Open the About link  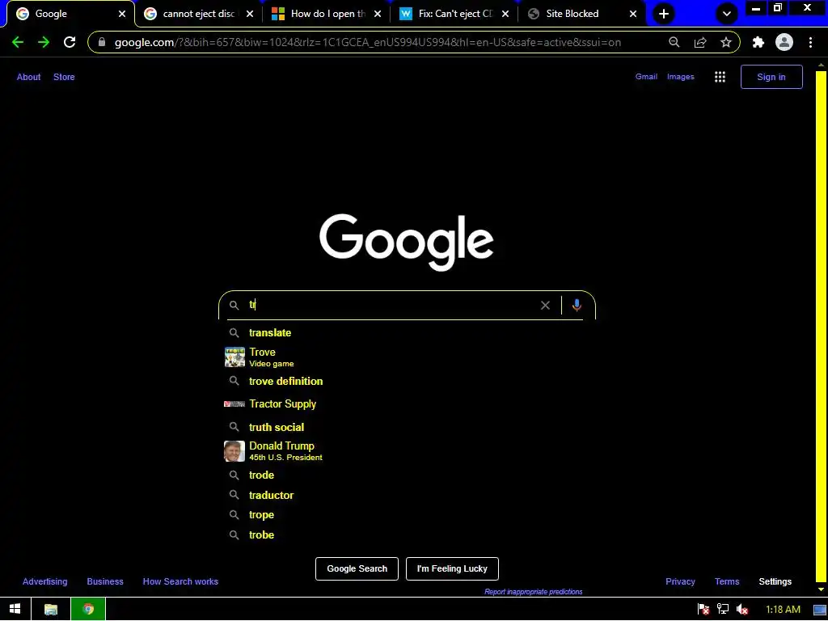[28, 77]
